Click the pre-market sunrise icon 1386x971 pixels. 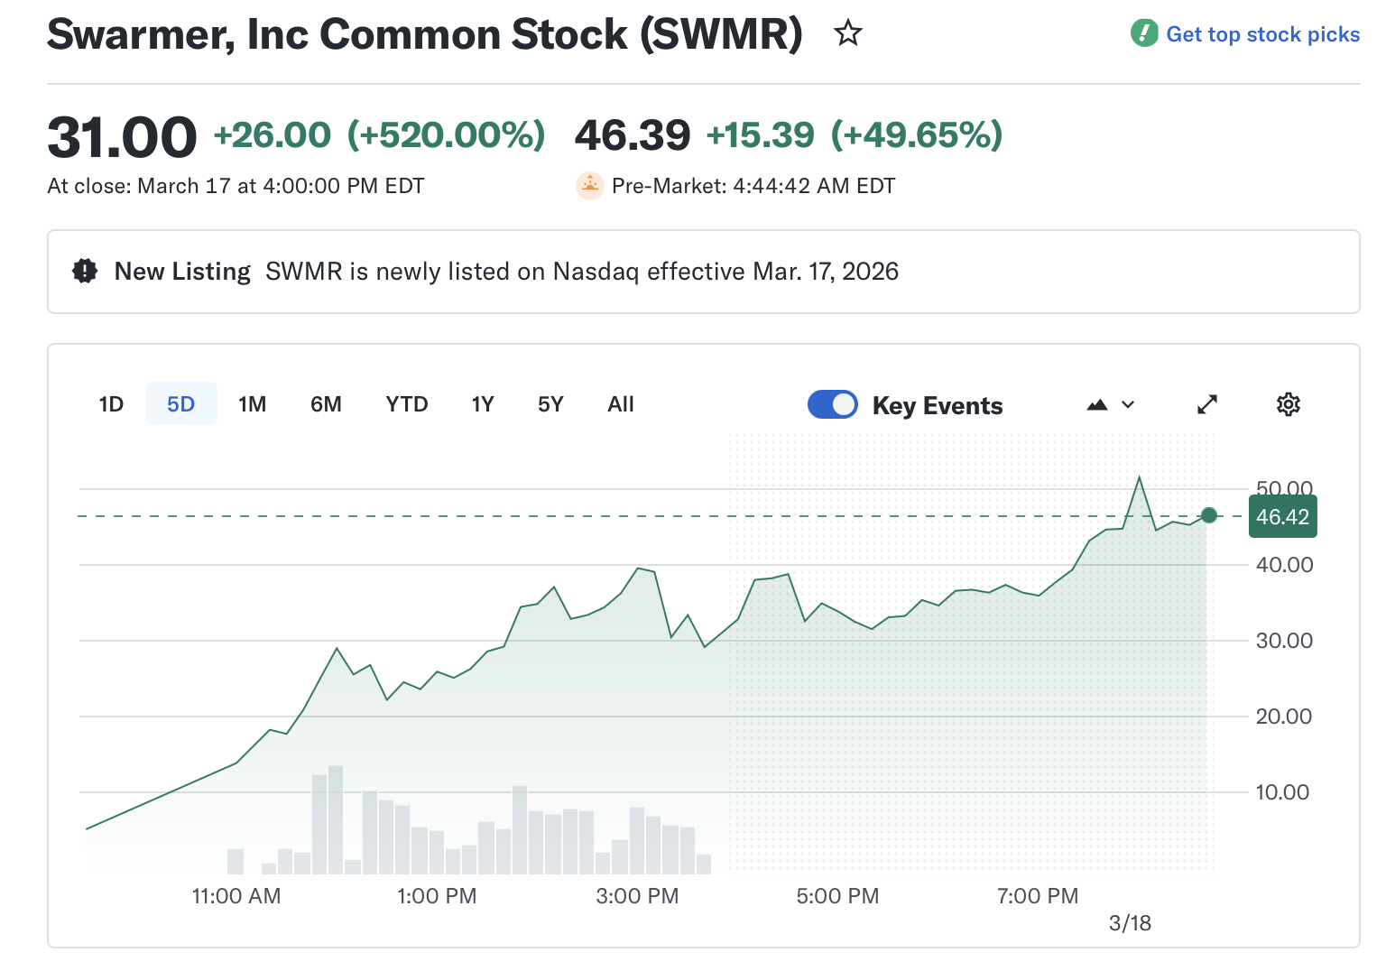point(590,186)
